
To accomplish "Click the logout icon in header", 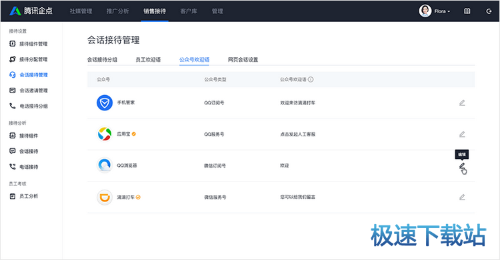I will pos(489,11).
